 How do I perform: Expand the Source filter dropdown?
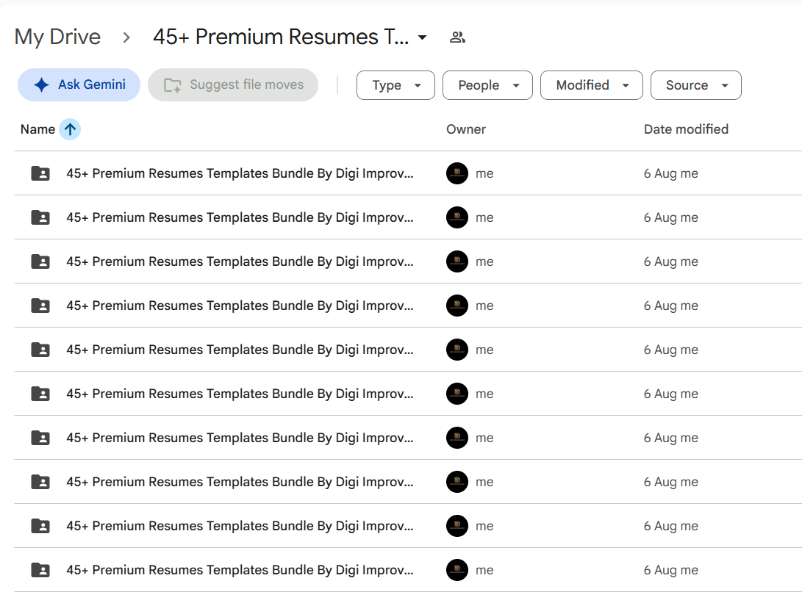click(696, 85)
